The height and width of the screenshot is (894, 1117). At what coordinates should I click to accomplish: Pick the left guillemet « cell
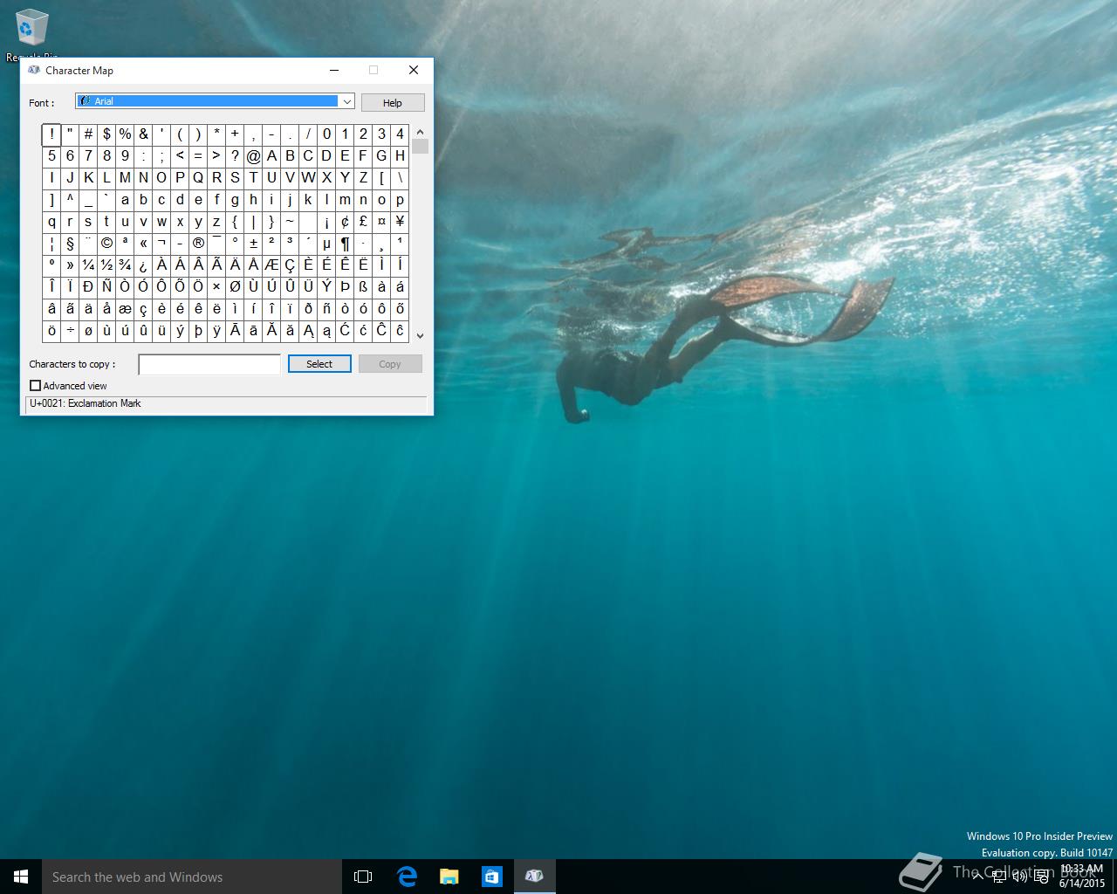143,243
